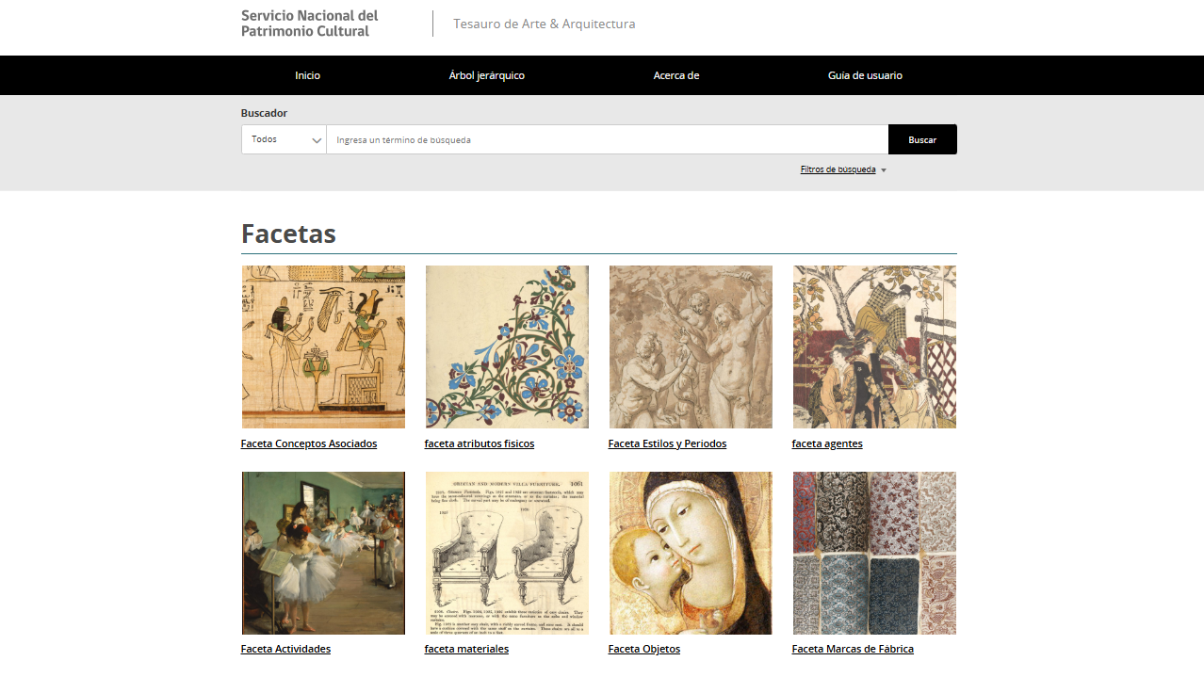Open the Faceta Estilos y Períodos link

667,443
